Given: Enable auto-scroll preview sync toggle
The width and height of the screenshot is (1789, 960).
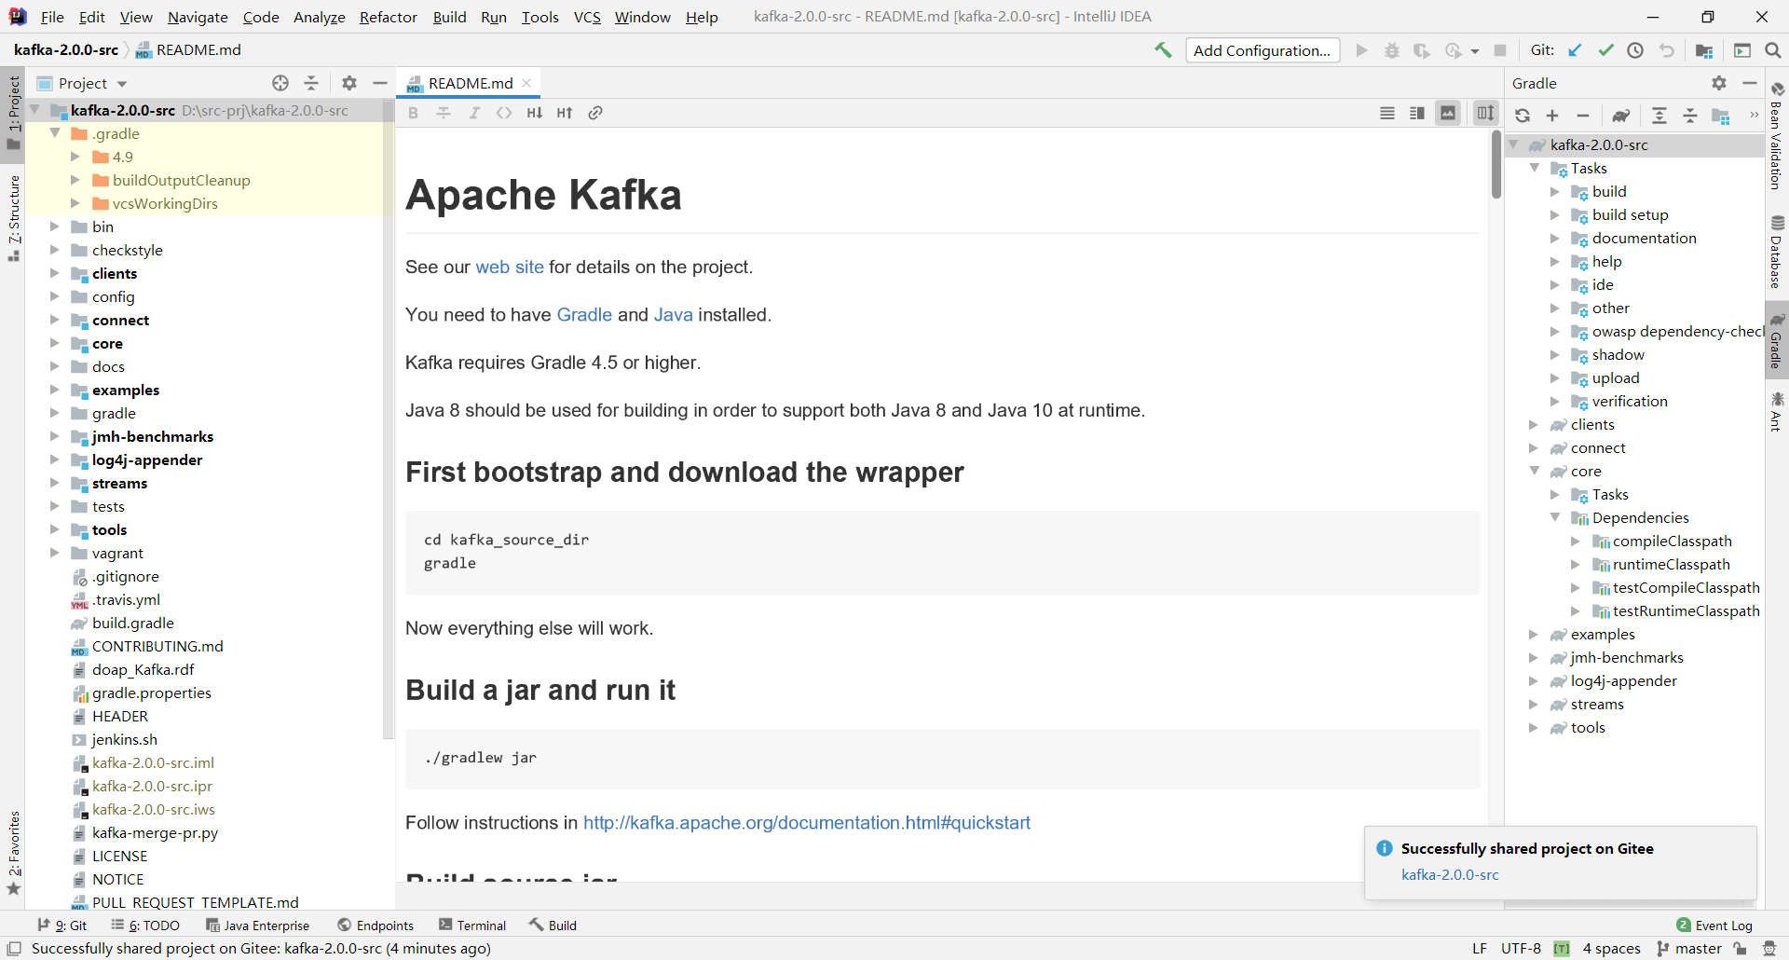Looking at the screenshot, I should tap(1486, 113).
